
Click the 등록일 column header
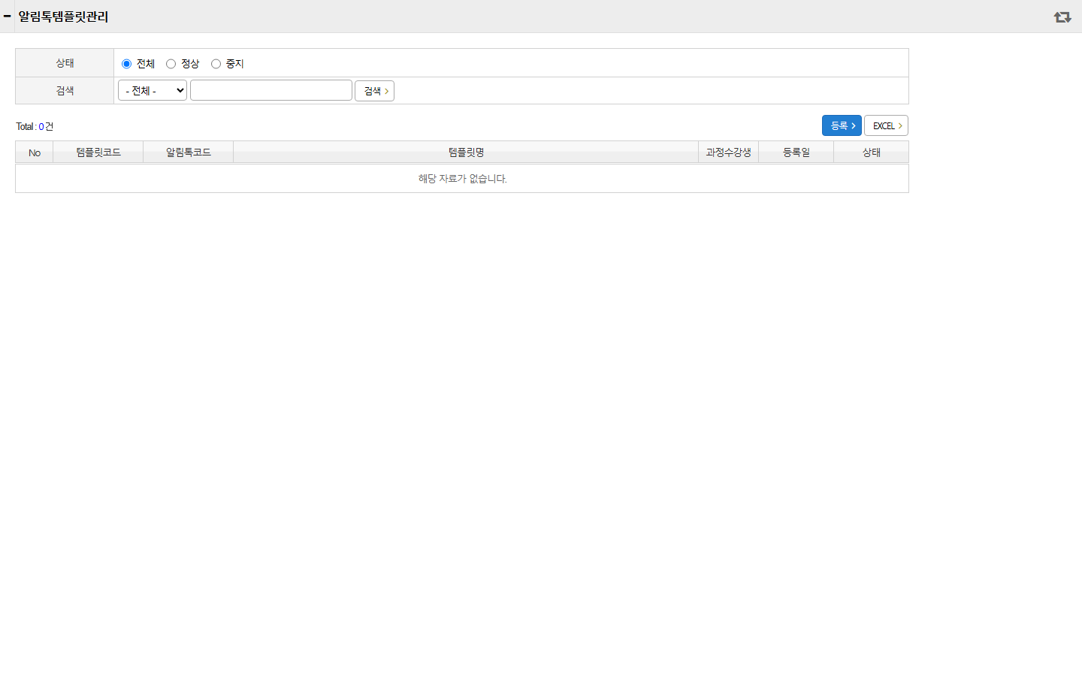tap(796, 152)
